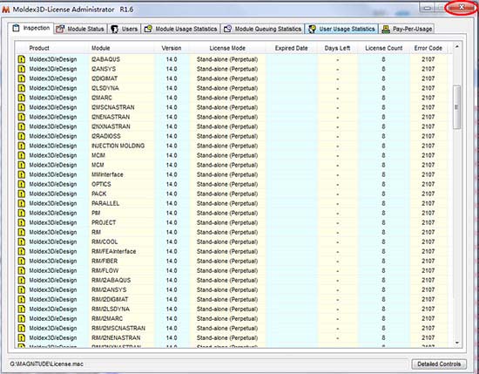Click the scrollbar down arrow
The image size is (479, 374).
[457, 343]
